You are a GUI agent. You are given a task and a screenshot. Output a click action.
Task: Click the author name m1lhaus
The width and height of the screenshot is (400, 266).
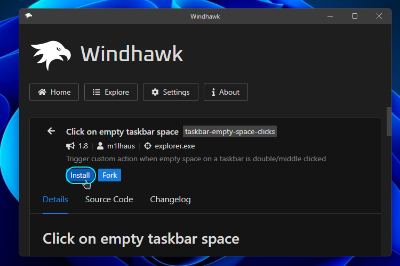121,146
